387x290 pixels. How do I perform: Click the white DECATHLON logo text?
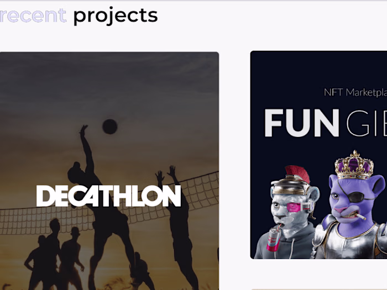[108, 196]
